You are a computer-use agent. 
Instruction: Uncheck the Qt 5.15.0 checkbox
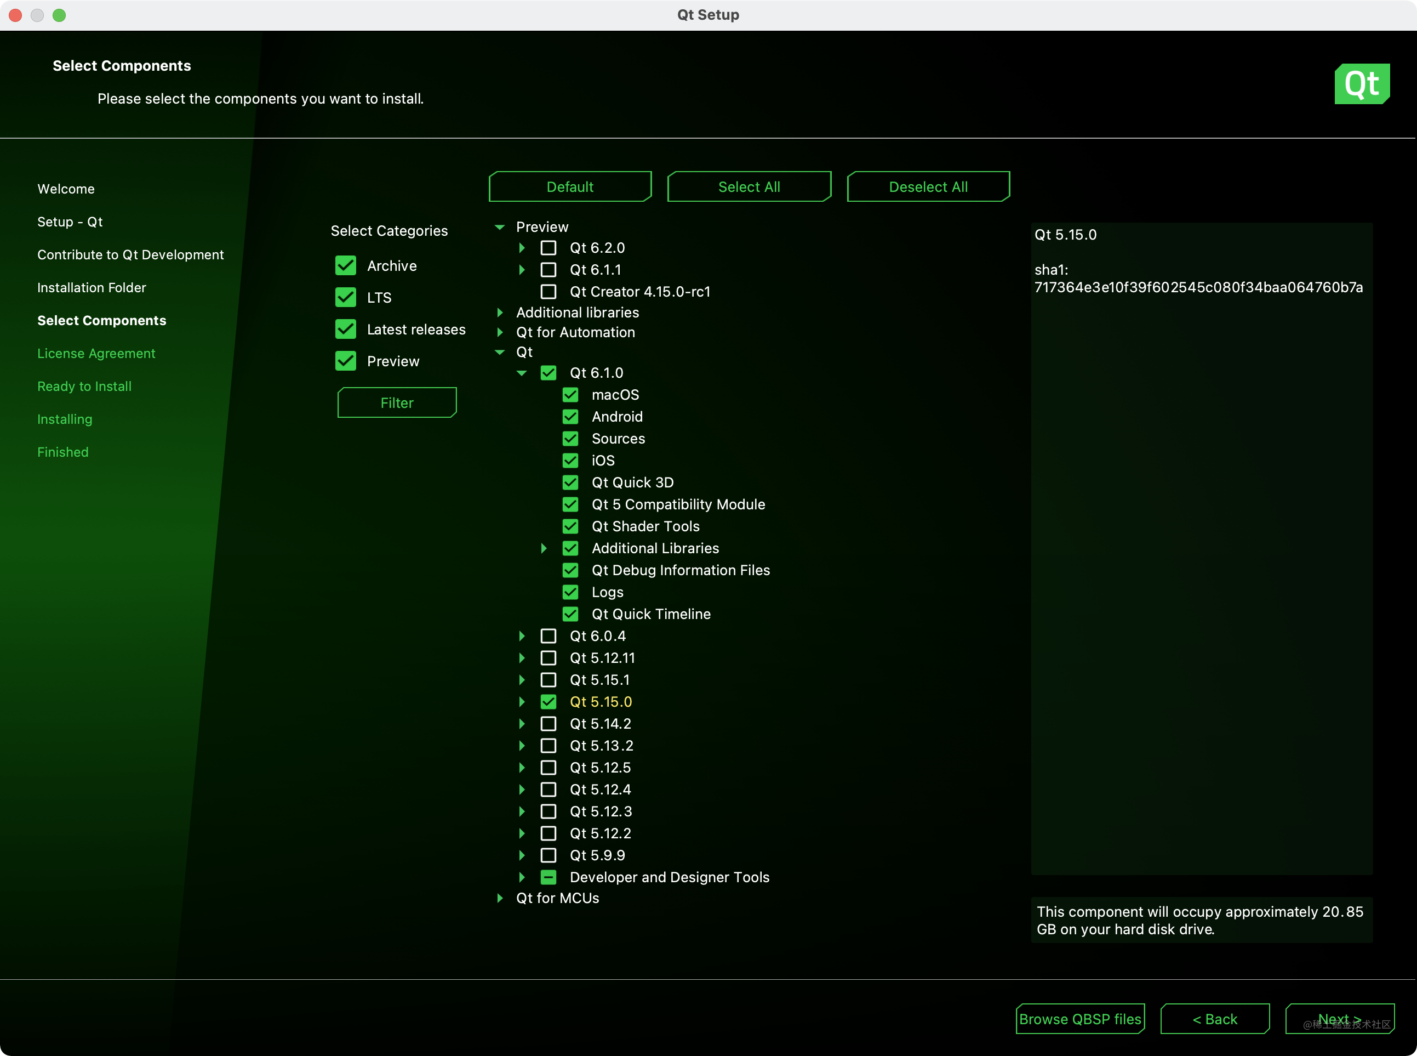(548, 702)
